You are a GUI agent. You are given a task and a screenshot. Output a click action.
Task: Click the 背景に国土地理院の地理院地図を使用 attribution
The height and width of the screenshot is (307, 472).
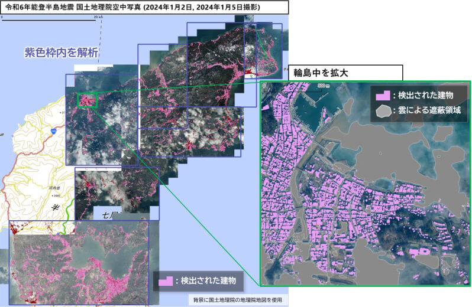[237, 300]
